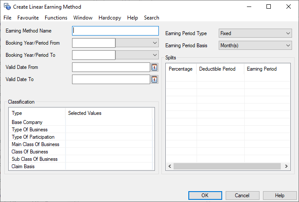The image size is (299, 202).
Task: Open calendar picker for Valid Date From
Action: (x=154, y=67)
